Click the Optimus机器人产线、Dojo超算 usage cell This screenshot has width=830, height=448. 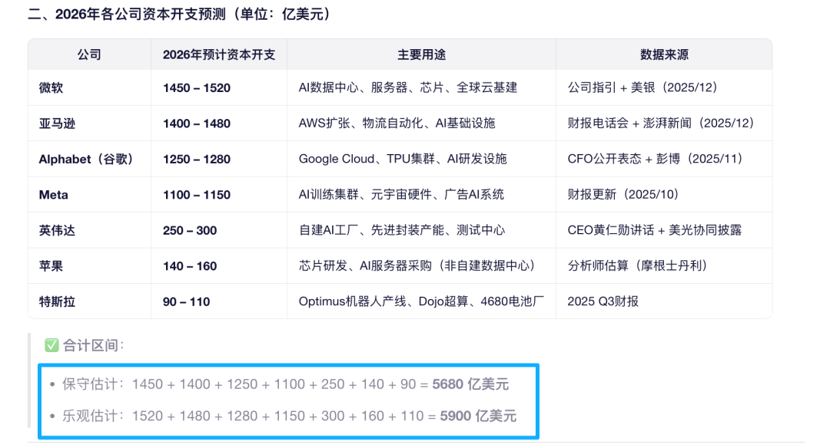pyautogui.click(x=421, y=301)
